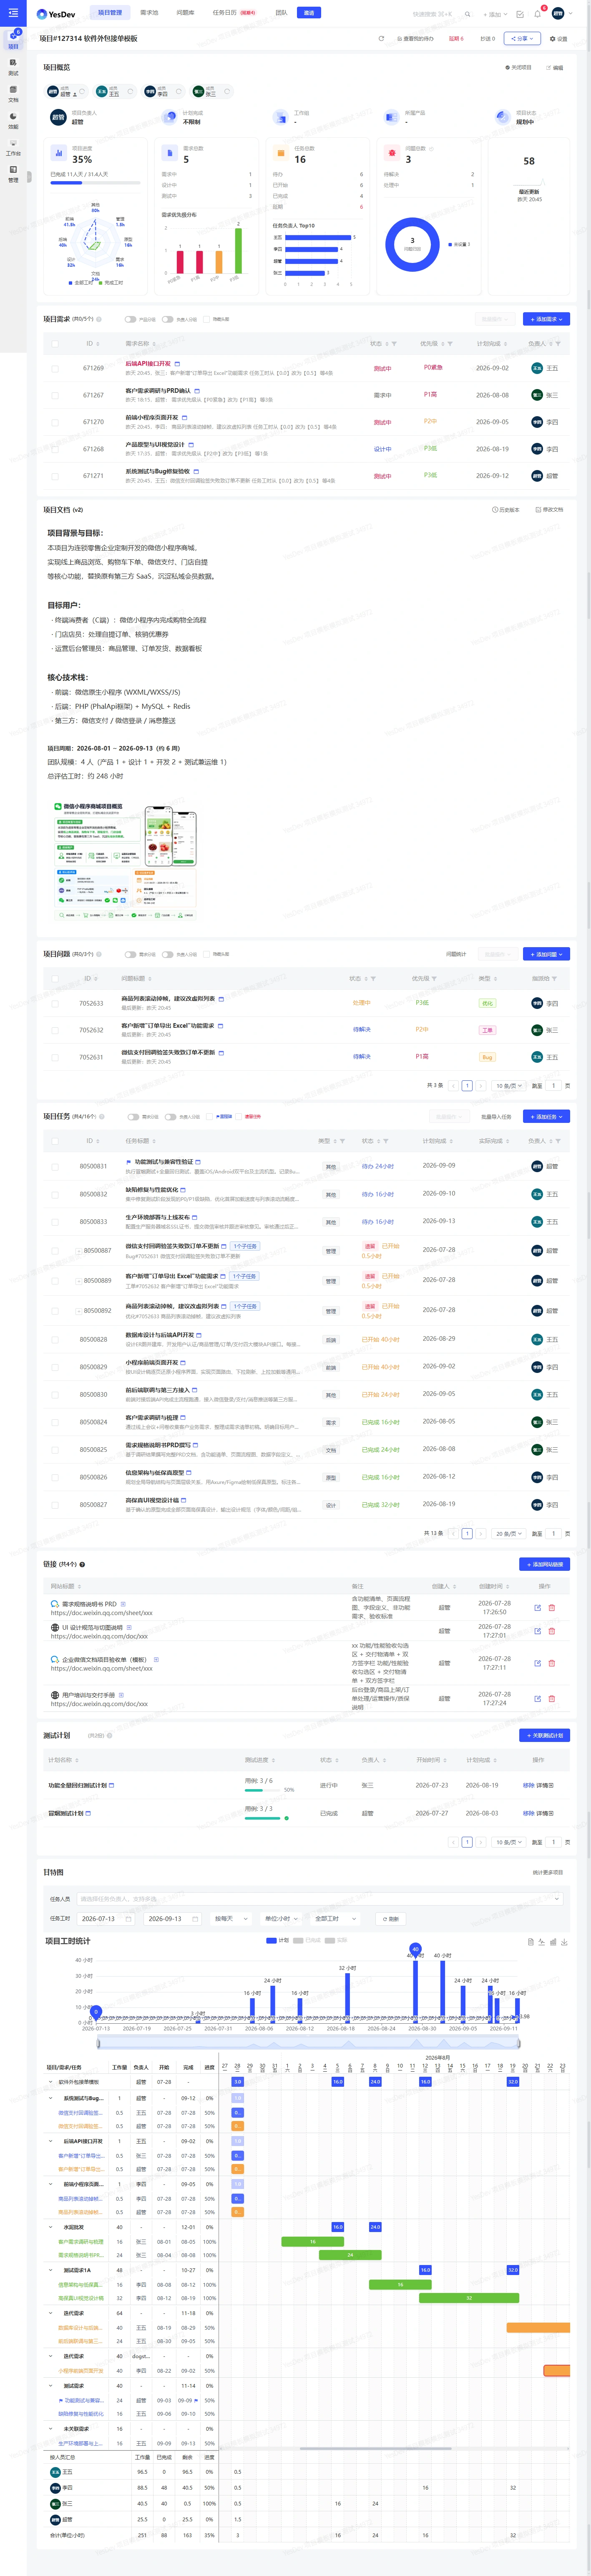The height and width of the screenshot is (2576, 591).
Task: Open the 文档 section in the left sidebar
Action: coord(13,93)
